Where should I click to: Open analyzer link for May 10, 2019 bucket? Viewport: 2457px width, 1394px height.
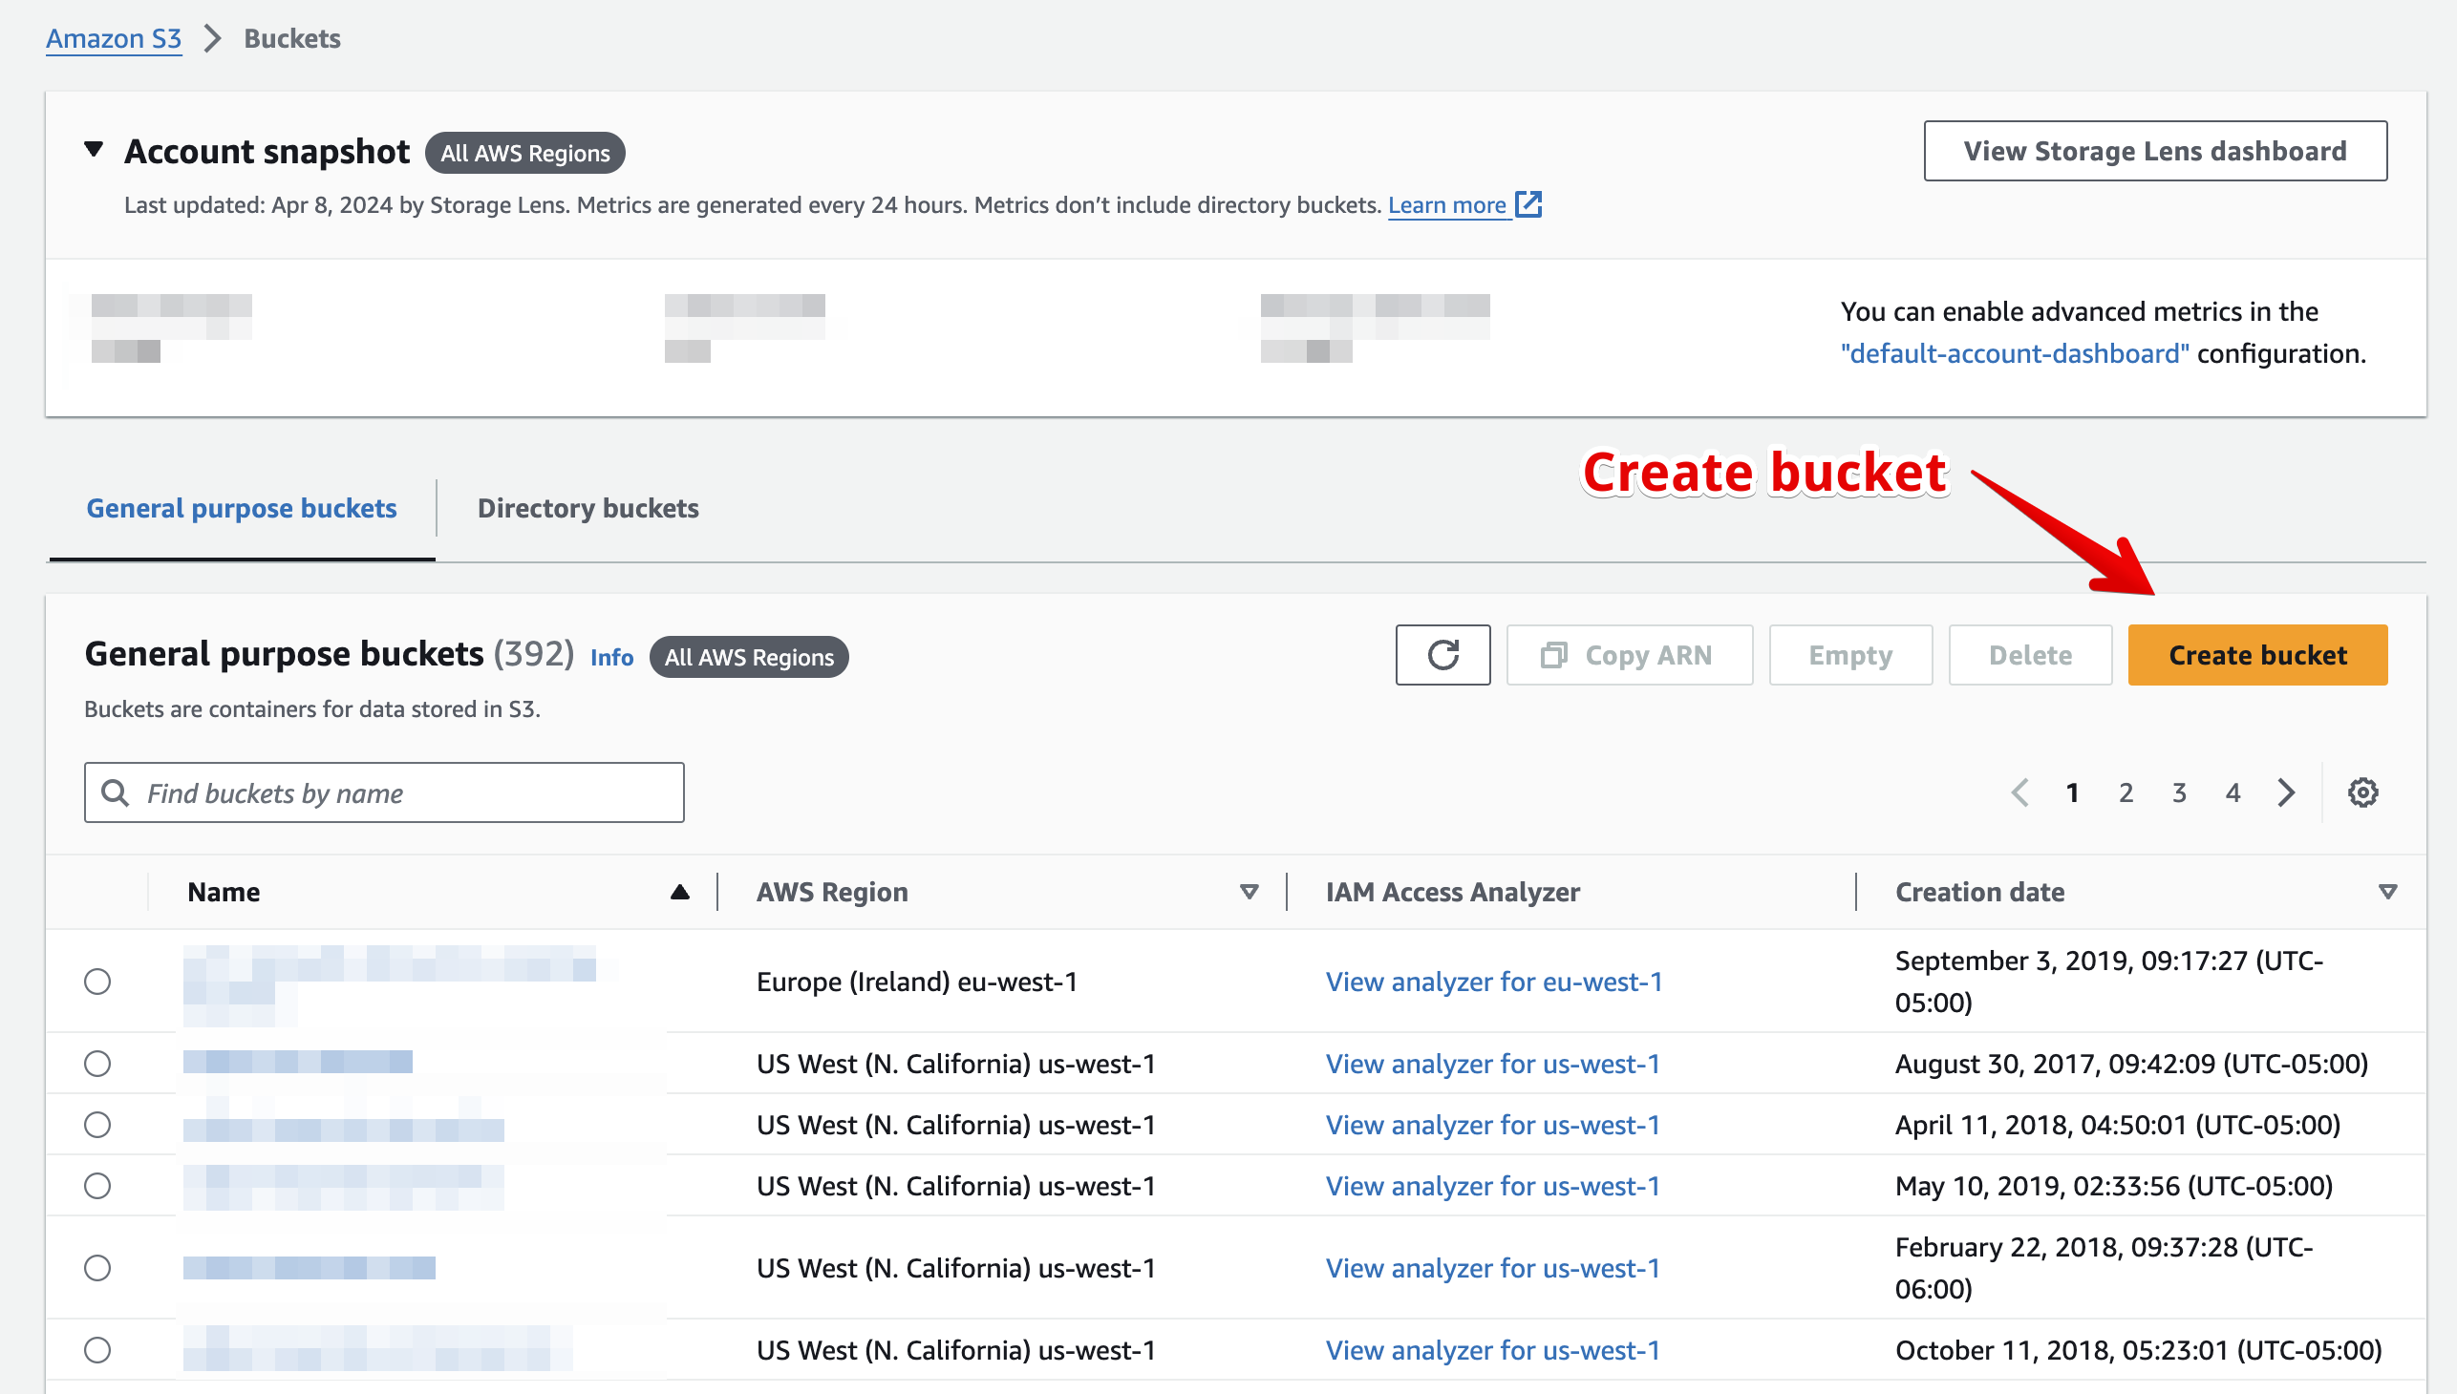(x=1492, y=1186)
